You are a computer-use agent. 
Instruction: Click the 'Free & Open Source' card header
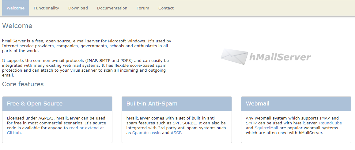pos(57,104)
